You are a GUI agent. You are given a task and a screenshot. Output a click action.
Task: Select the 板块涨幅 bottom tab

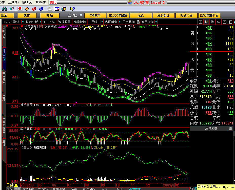[59, 189]
